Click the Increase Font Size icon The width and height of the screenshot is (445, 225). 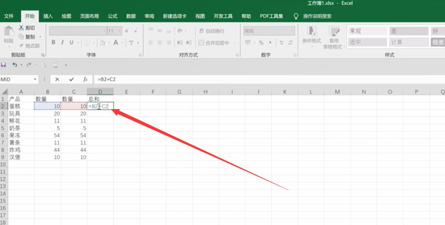(x=126, y=31)
